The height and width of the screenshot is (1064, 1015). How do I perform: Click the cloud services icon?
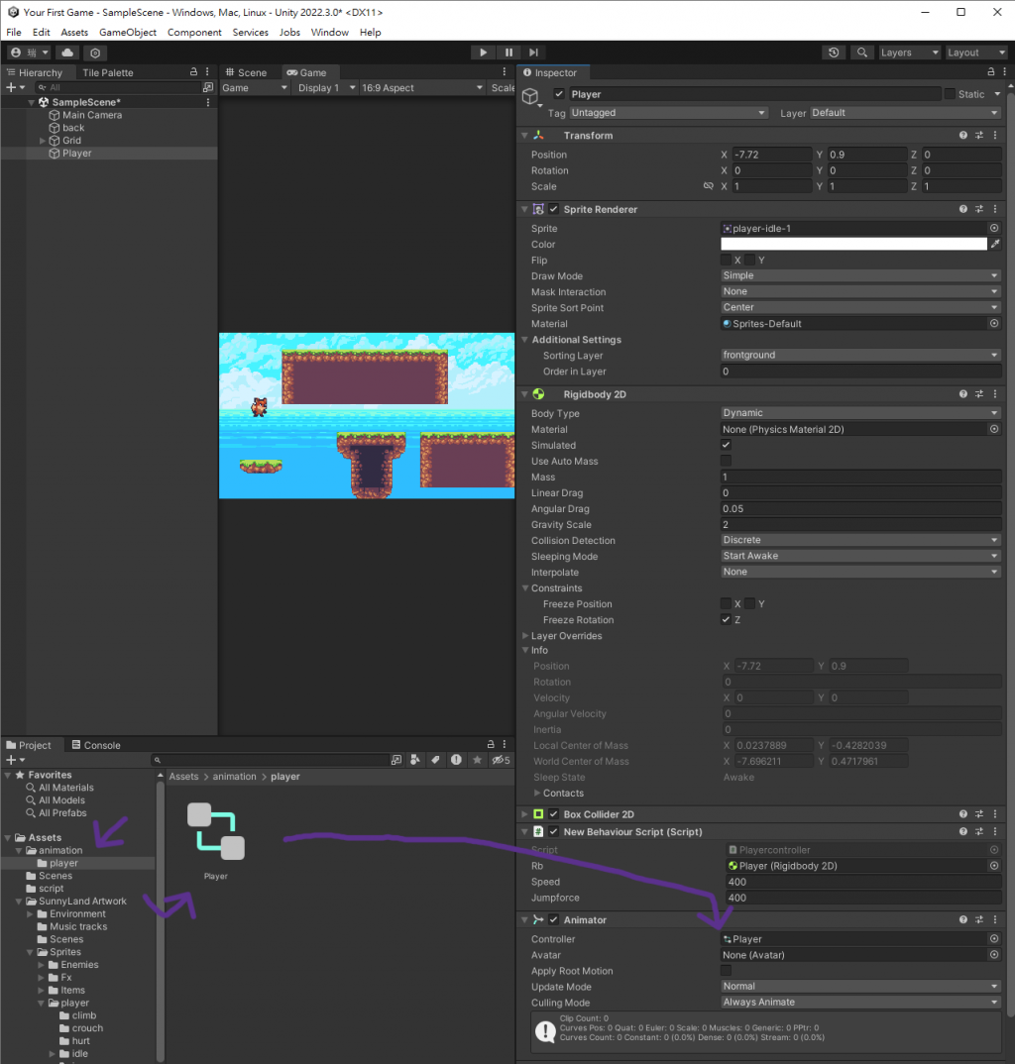click(x=67, y=53)
